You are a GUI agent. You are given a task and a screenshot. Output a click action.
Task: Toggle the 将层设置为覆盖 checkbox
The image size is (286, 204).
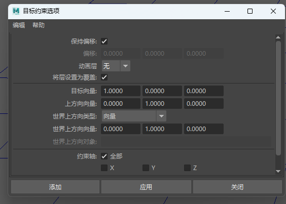pyautogui.click(x=104, y=77)
